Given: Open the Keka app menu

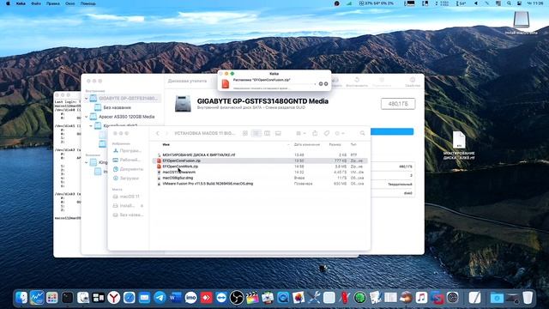Looking at the screenshot, I should (21, 3).
